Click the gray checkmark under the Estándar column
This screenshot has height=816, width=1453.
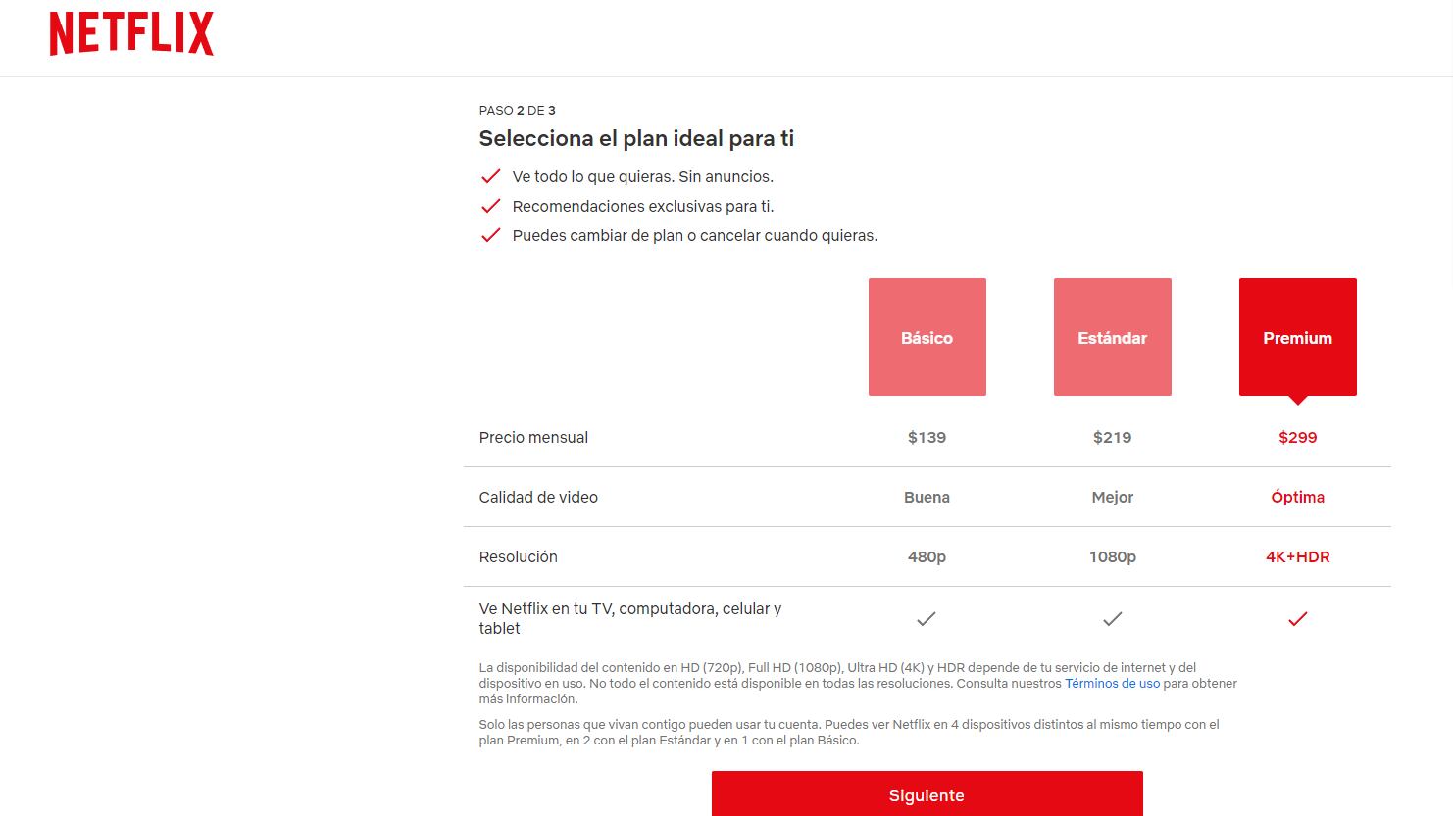(1112, 618)
